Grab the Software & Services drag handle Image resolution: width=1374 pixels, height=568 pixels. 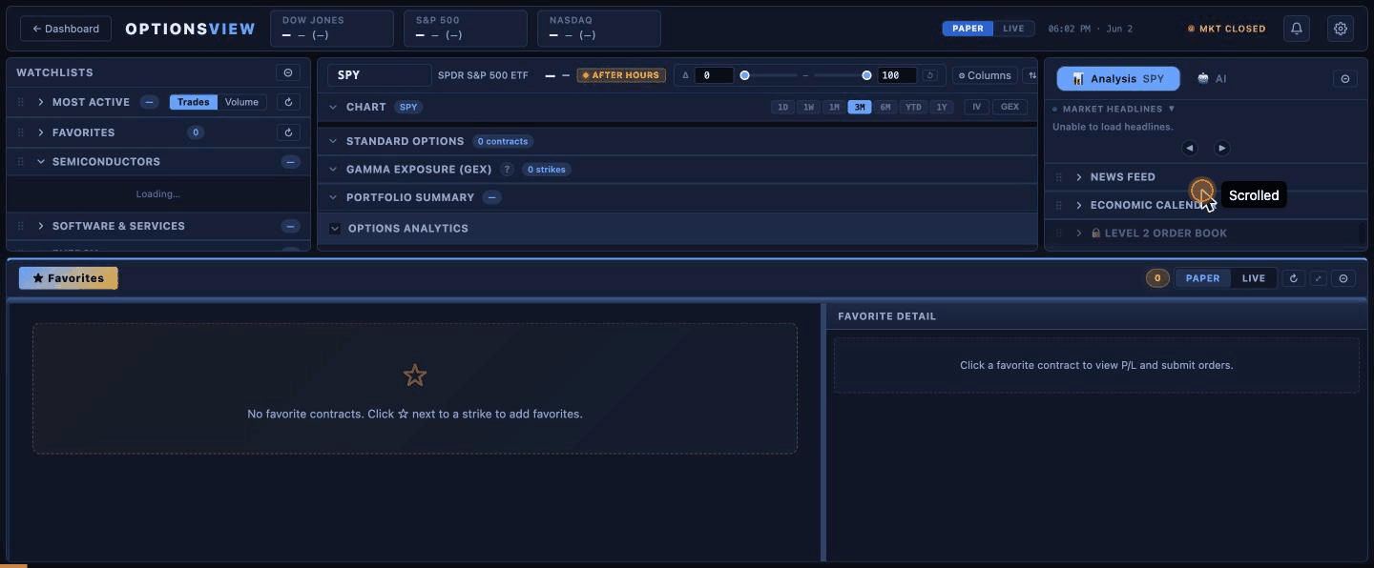coord(20,226)
